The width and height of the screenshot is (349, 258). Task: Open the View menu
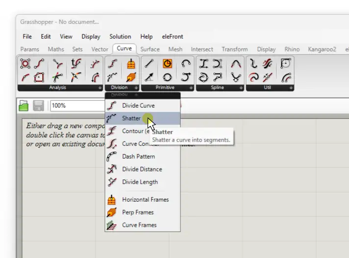pyautogui.click(x=66, y=36)
